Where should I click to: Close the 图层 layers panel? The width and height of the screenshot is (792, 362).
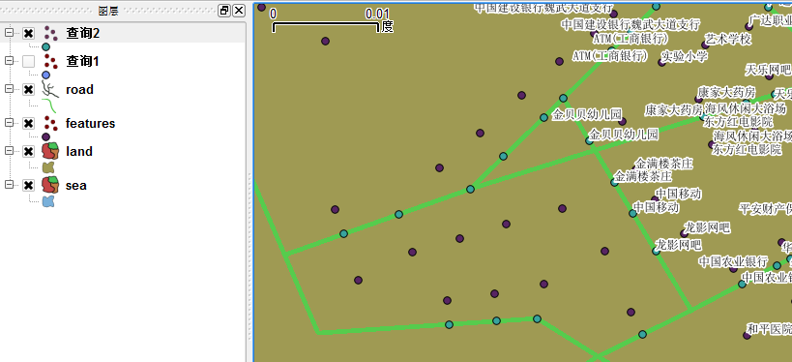tap(239, 10)
